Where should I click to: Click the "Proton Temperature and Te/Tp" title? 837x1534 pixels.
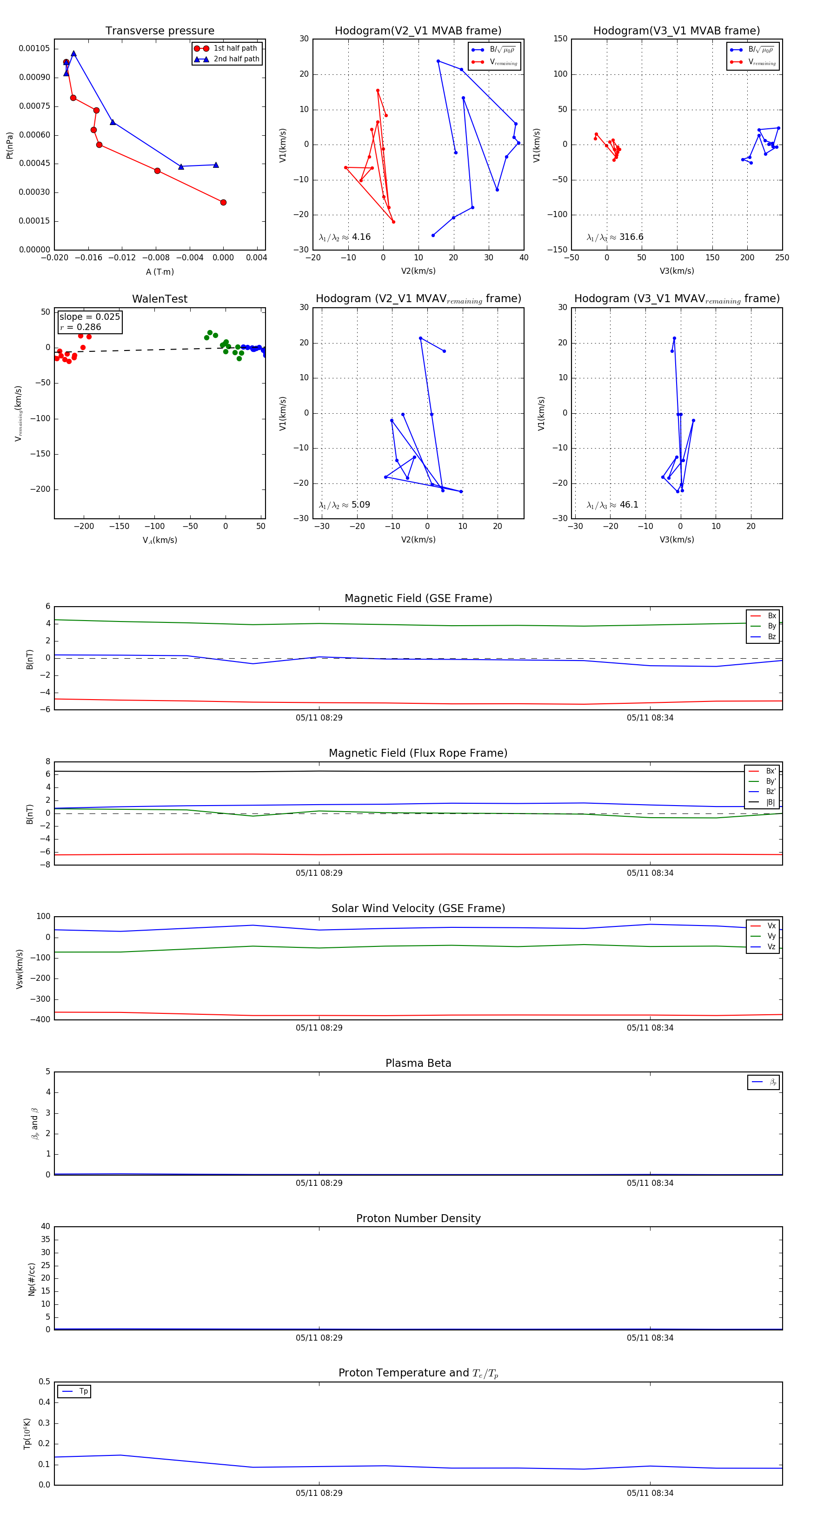[x=418, y=1373]
